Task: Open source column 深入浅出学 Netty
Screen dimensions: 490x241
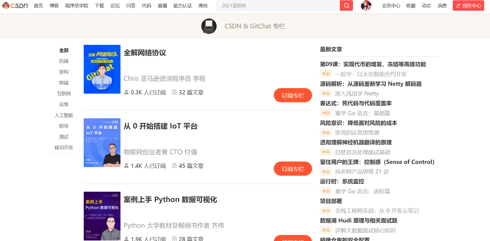Action: (x=357, y=94)
